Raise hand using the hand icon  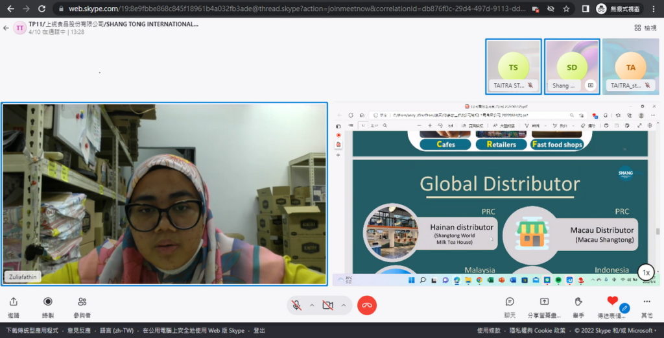pos(578,302)
